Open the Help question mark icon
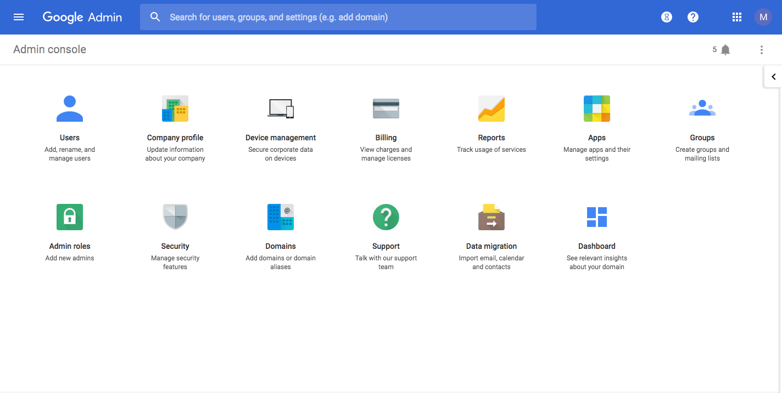Screen dimensions: 782x393 tap(693, 17)
